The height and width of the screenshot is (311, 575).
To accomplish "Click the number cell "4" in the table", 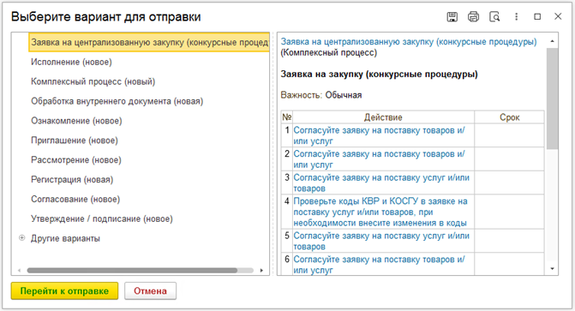I will (x=287, y=212).
